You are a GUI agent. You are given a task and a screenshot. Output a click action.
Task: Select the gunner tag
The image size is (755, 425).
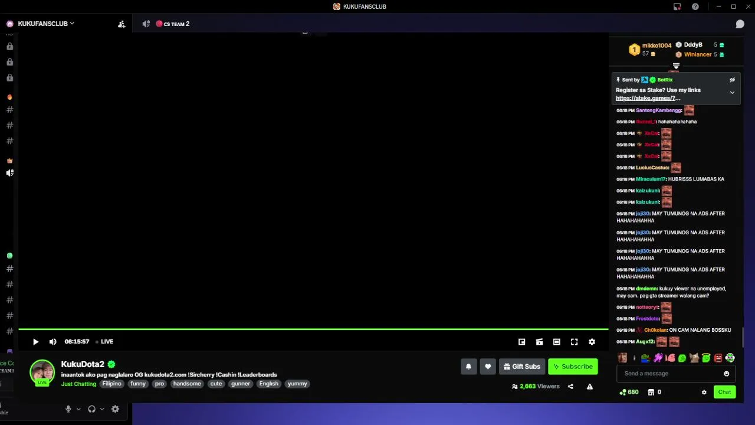click(241, 384)
